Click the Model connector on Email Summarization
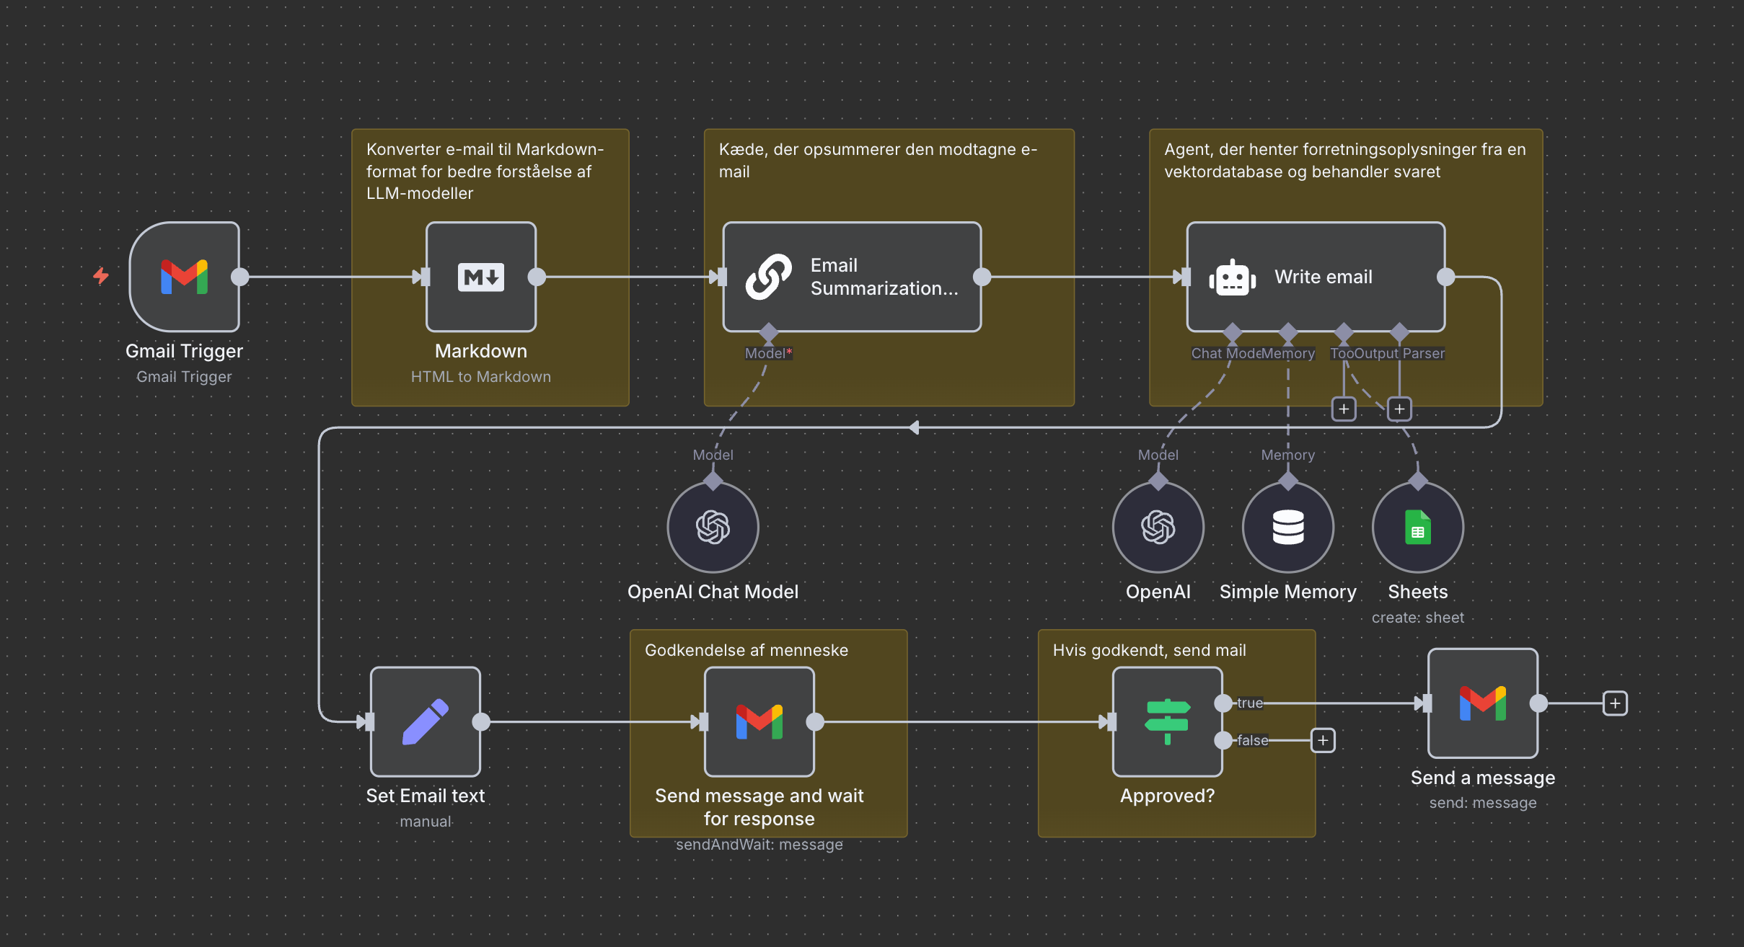The width and height of the screenshot is (1744, 947). coord(769,333)
